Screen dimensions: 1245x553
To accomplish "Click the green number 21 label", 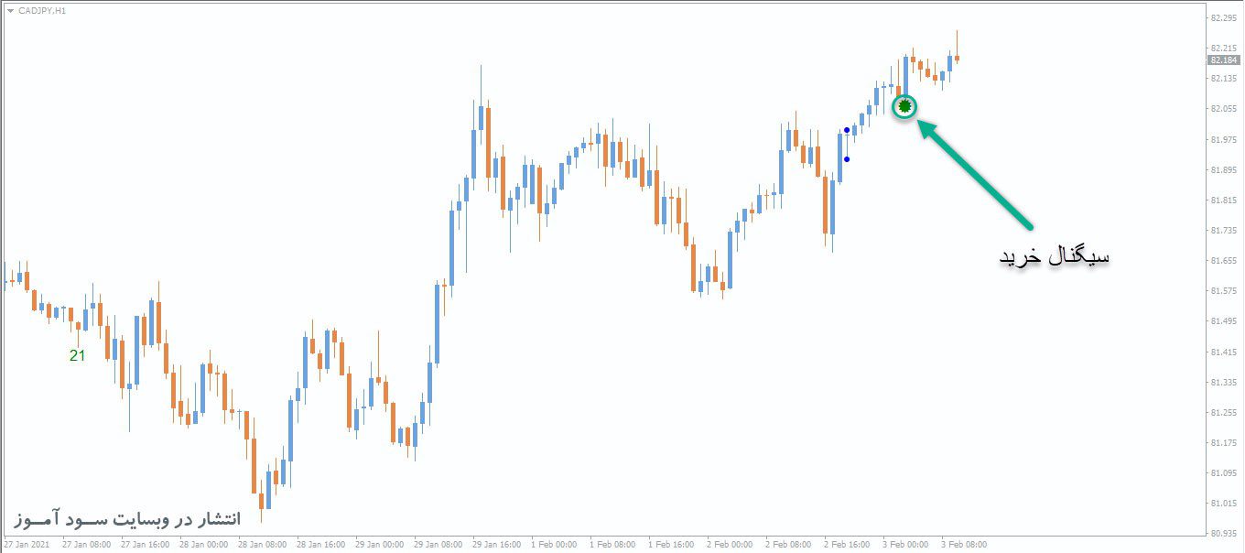I will (x=77, y=356).
